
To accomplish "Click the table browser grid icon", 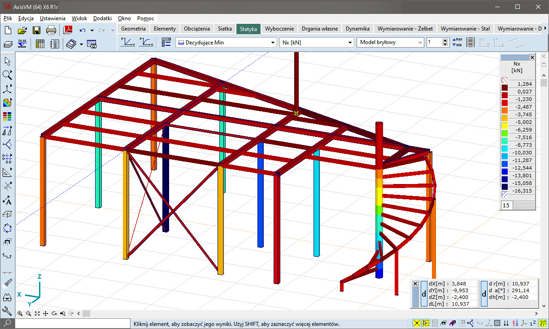I will 40,44.
